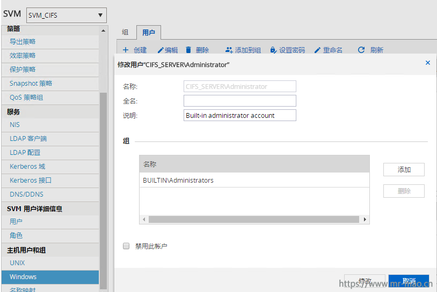437x292 pixels.
Task: Click the 修改 button
Action: click(x=365, y=281)
